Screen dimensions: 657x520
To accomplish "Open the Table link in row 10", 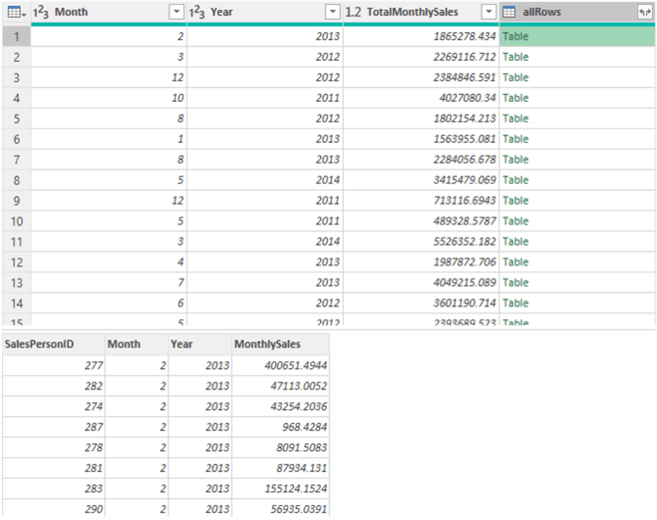I will 515,222.
